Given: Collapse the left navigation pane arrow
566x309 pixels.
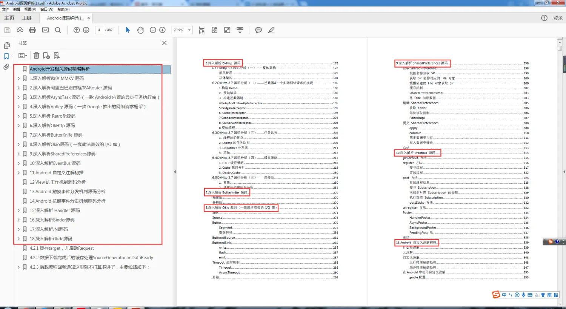Looking at the screenshot, I should point(175,172).
